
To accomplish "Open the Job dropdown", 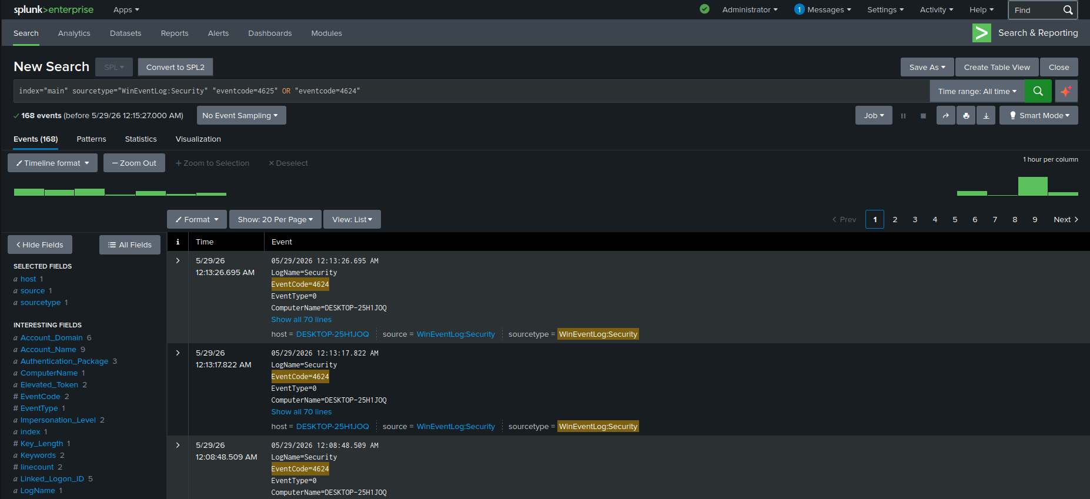I will point(874,116).
